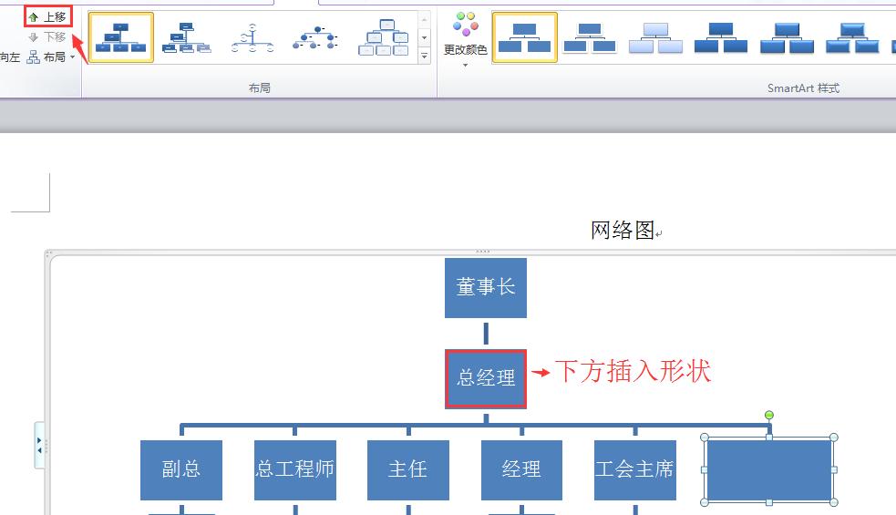Select the circle picture hierarchy layout
This screenshot has width=896, height=515.
[316, 37]
